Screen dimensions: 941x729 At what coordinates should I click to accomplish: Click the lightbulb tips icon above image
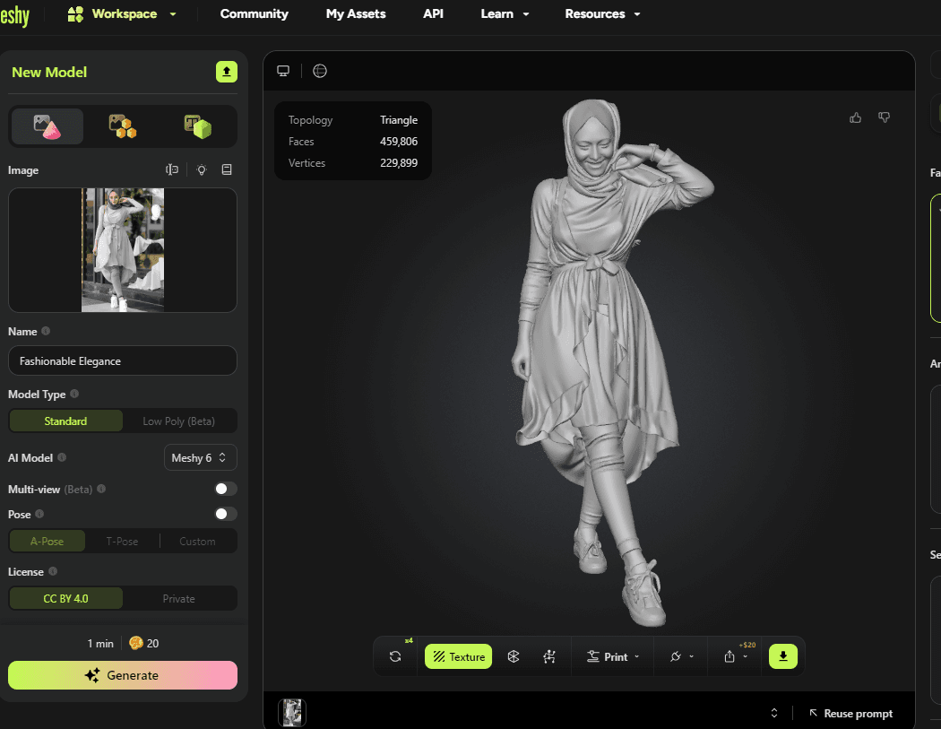pos(202,170)
